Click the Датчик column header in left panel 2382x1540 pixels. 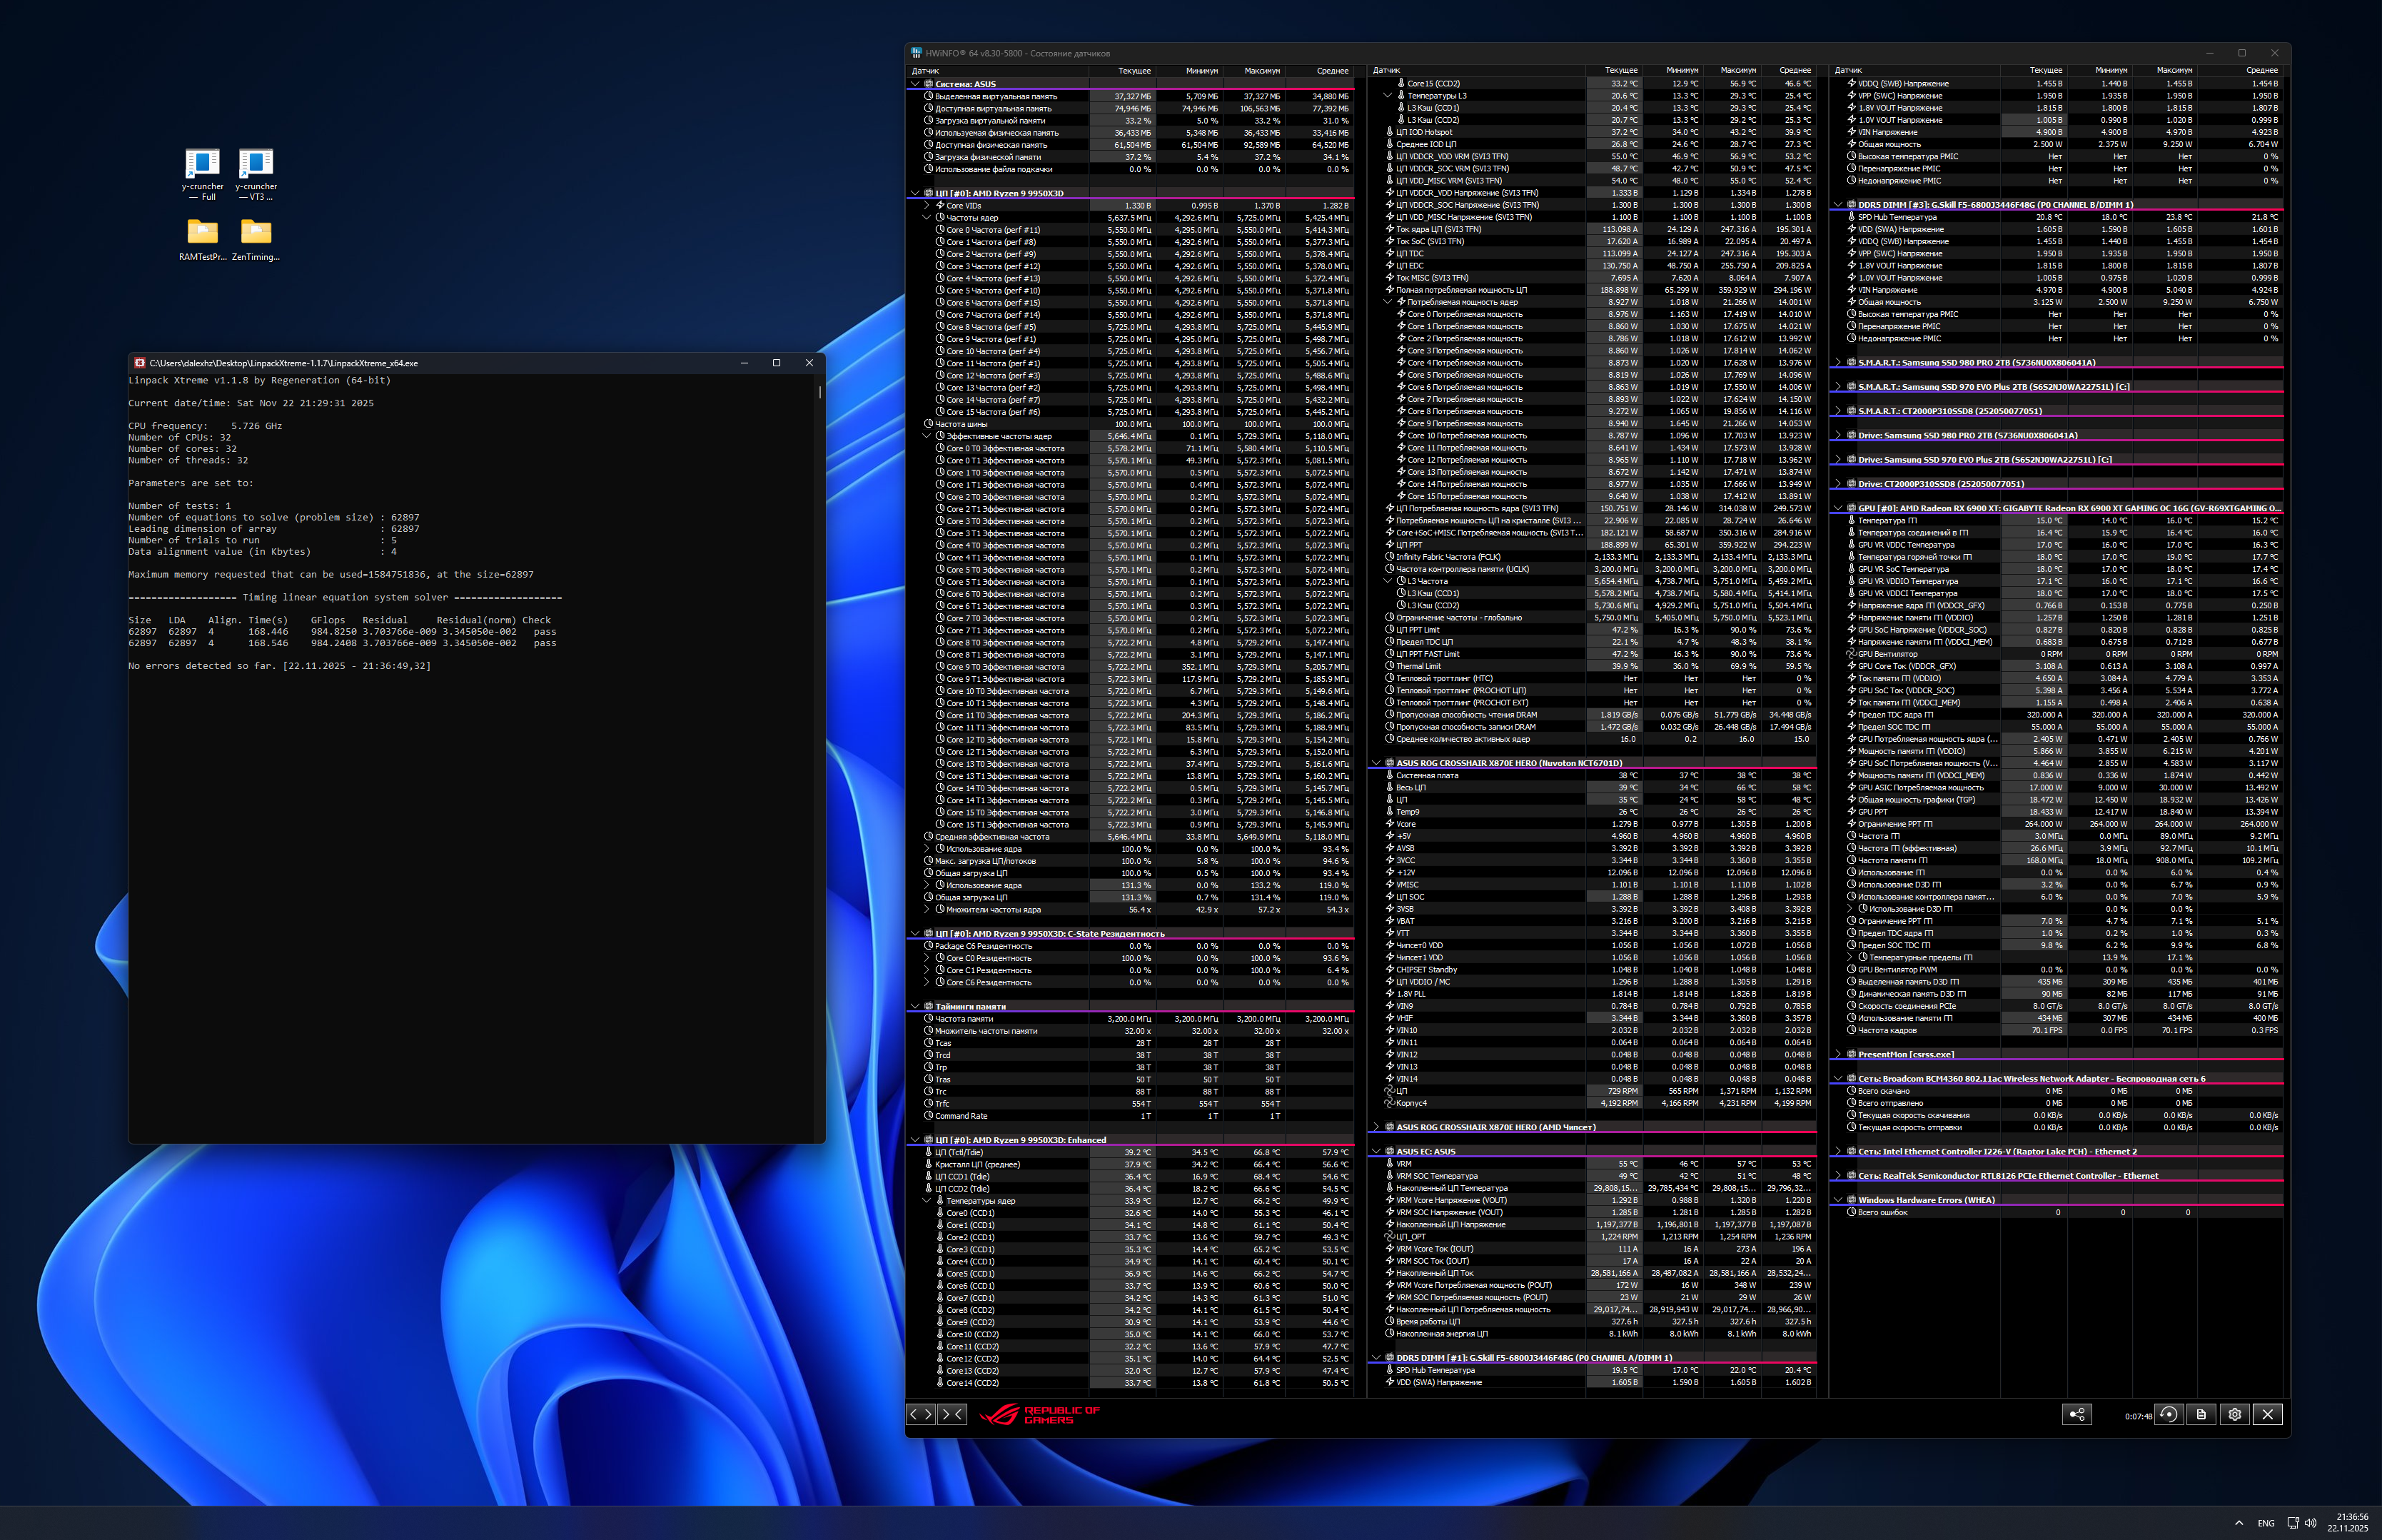click(926, 71)
